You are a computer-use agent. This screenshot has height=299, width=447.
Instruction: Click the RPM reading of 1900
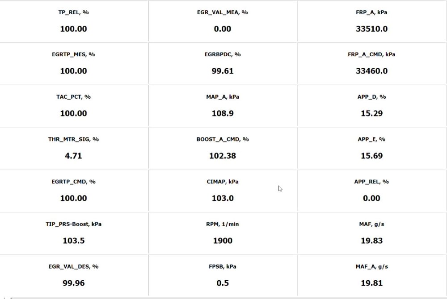[x=223, y=241]
